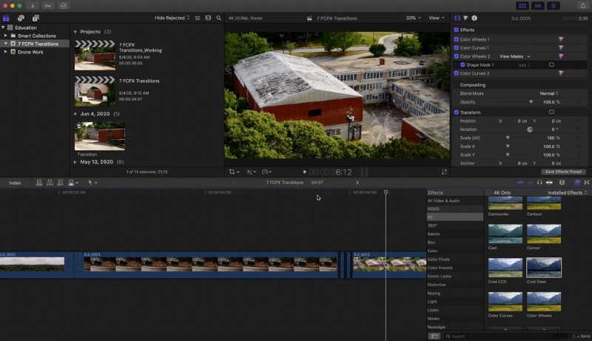Viewport: 592px width, 341px height.
Task: Select the Color effects category
Action: 432,251
